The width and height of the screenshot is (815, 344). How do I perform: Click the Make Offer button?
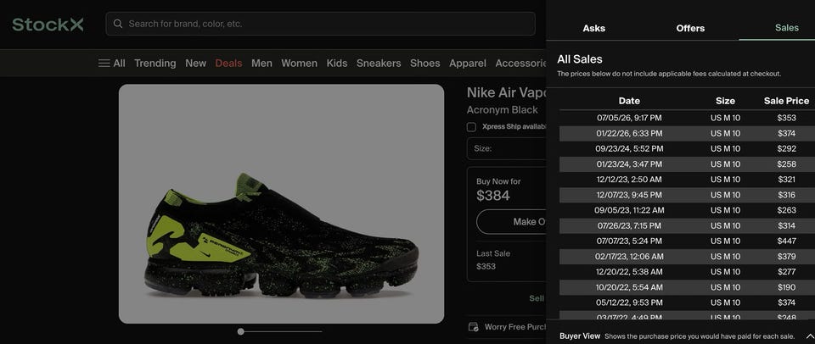pos(511,222)
